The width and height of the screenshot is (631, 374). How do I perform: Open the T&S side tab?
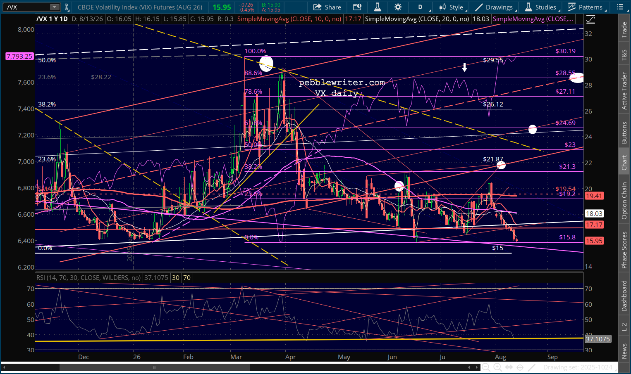624,55
